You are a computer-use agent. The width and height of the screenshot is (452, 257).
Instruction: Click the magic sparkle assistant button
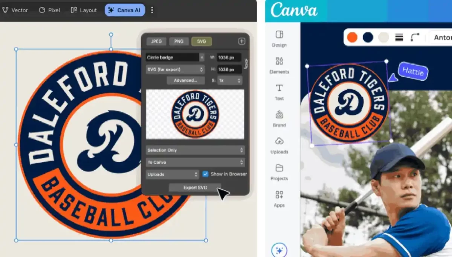pyautogui.click(x=279, y=250)
